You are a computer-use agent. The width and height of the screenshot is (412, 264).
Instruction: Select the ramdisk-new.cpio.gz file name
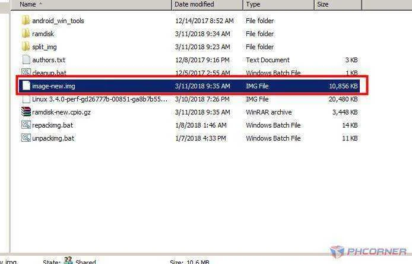click(x=61, y=113)
